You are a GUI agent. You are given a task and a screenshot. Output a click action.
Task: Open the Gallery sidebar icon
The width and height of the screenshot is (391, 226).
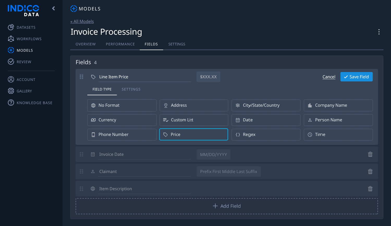point(11,91)
